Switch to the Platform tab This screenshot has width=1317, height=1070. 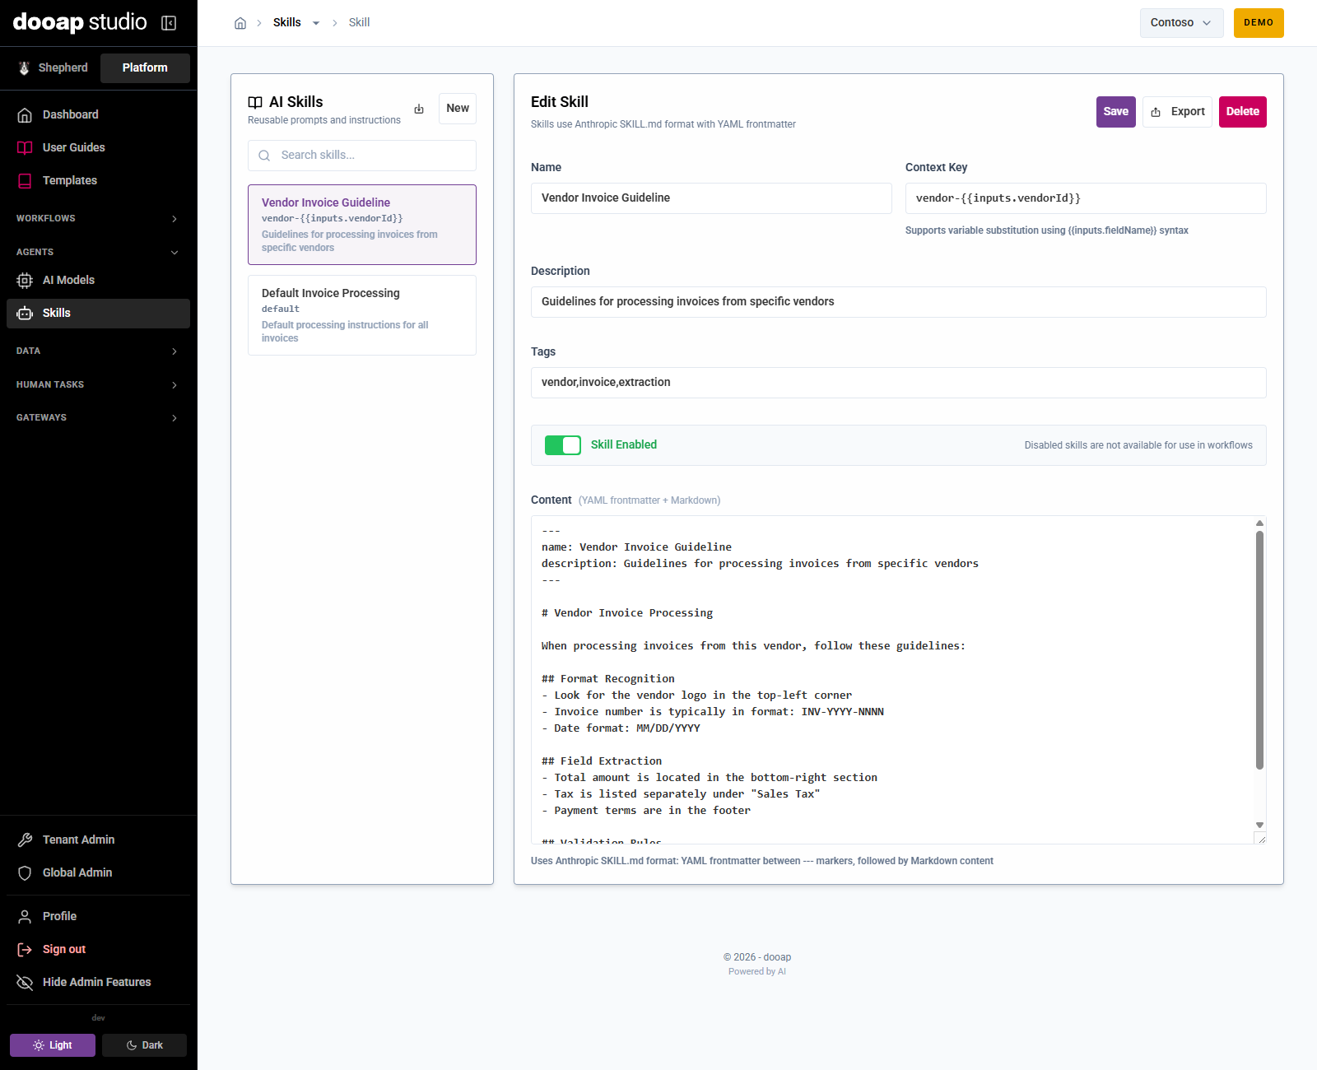[x=145, y=68]
